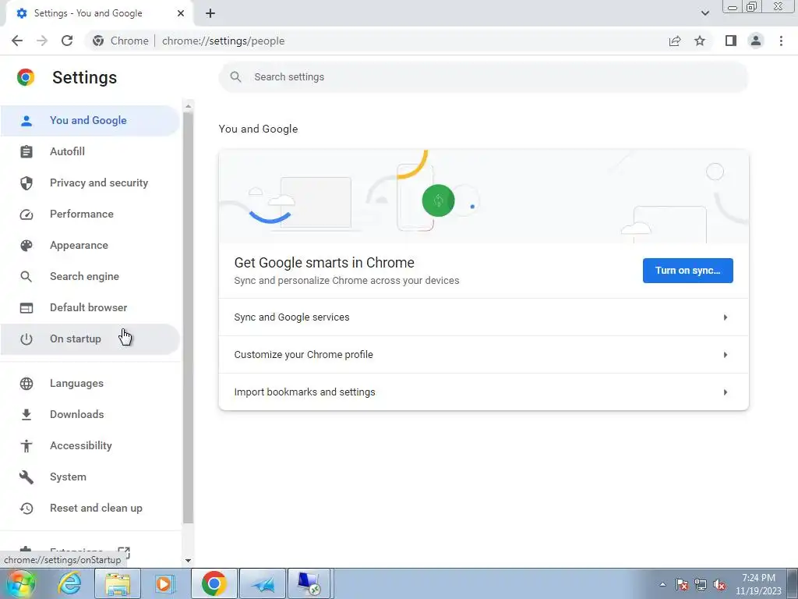Launch Internet Explorer from taskbar

tap(69, 583)
